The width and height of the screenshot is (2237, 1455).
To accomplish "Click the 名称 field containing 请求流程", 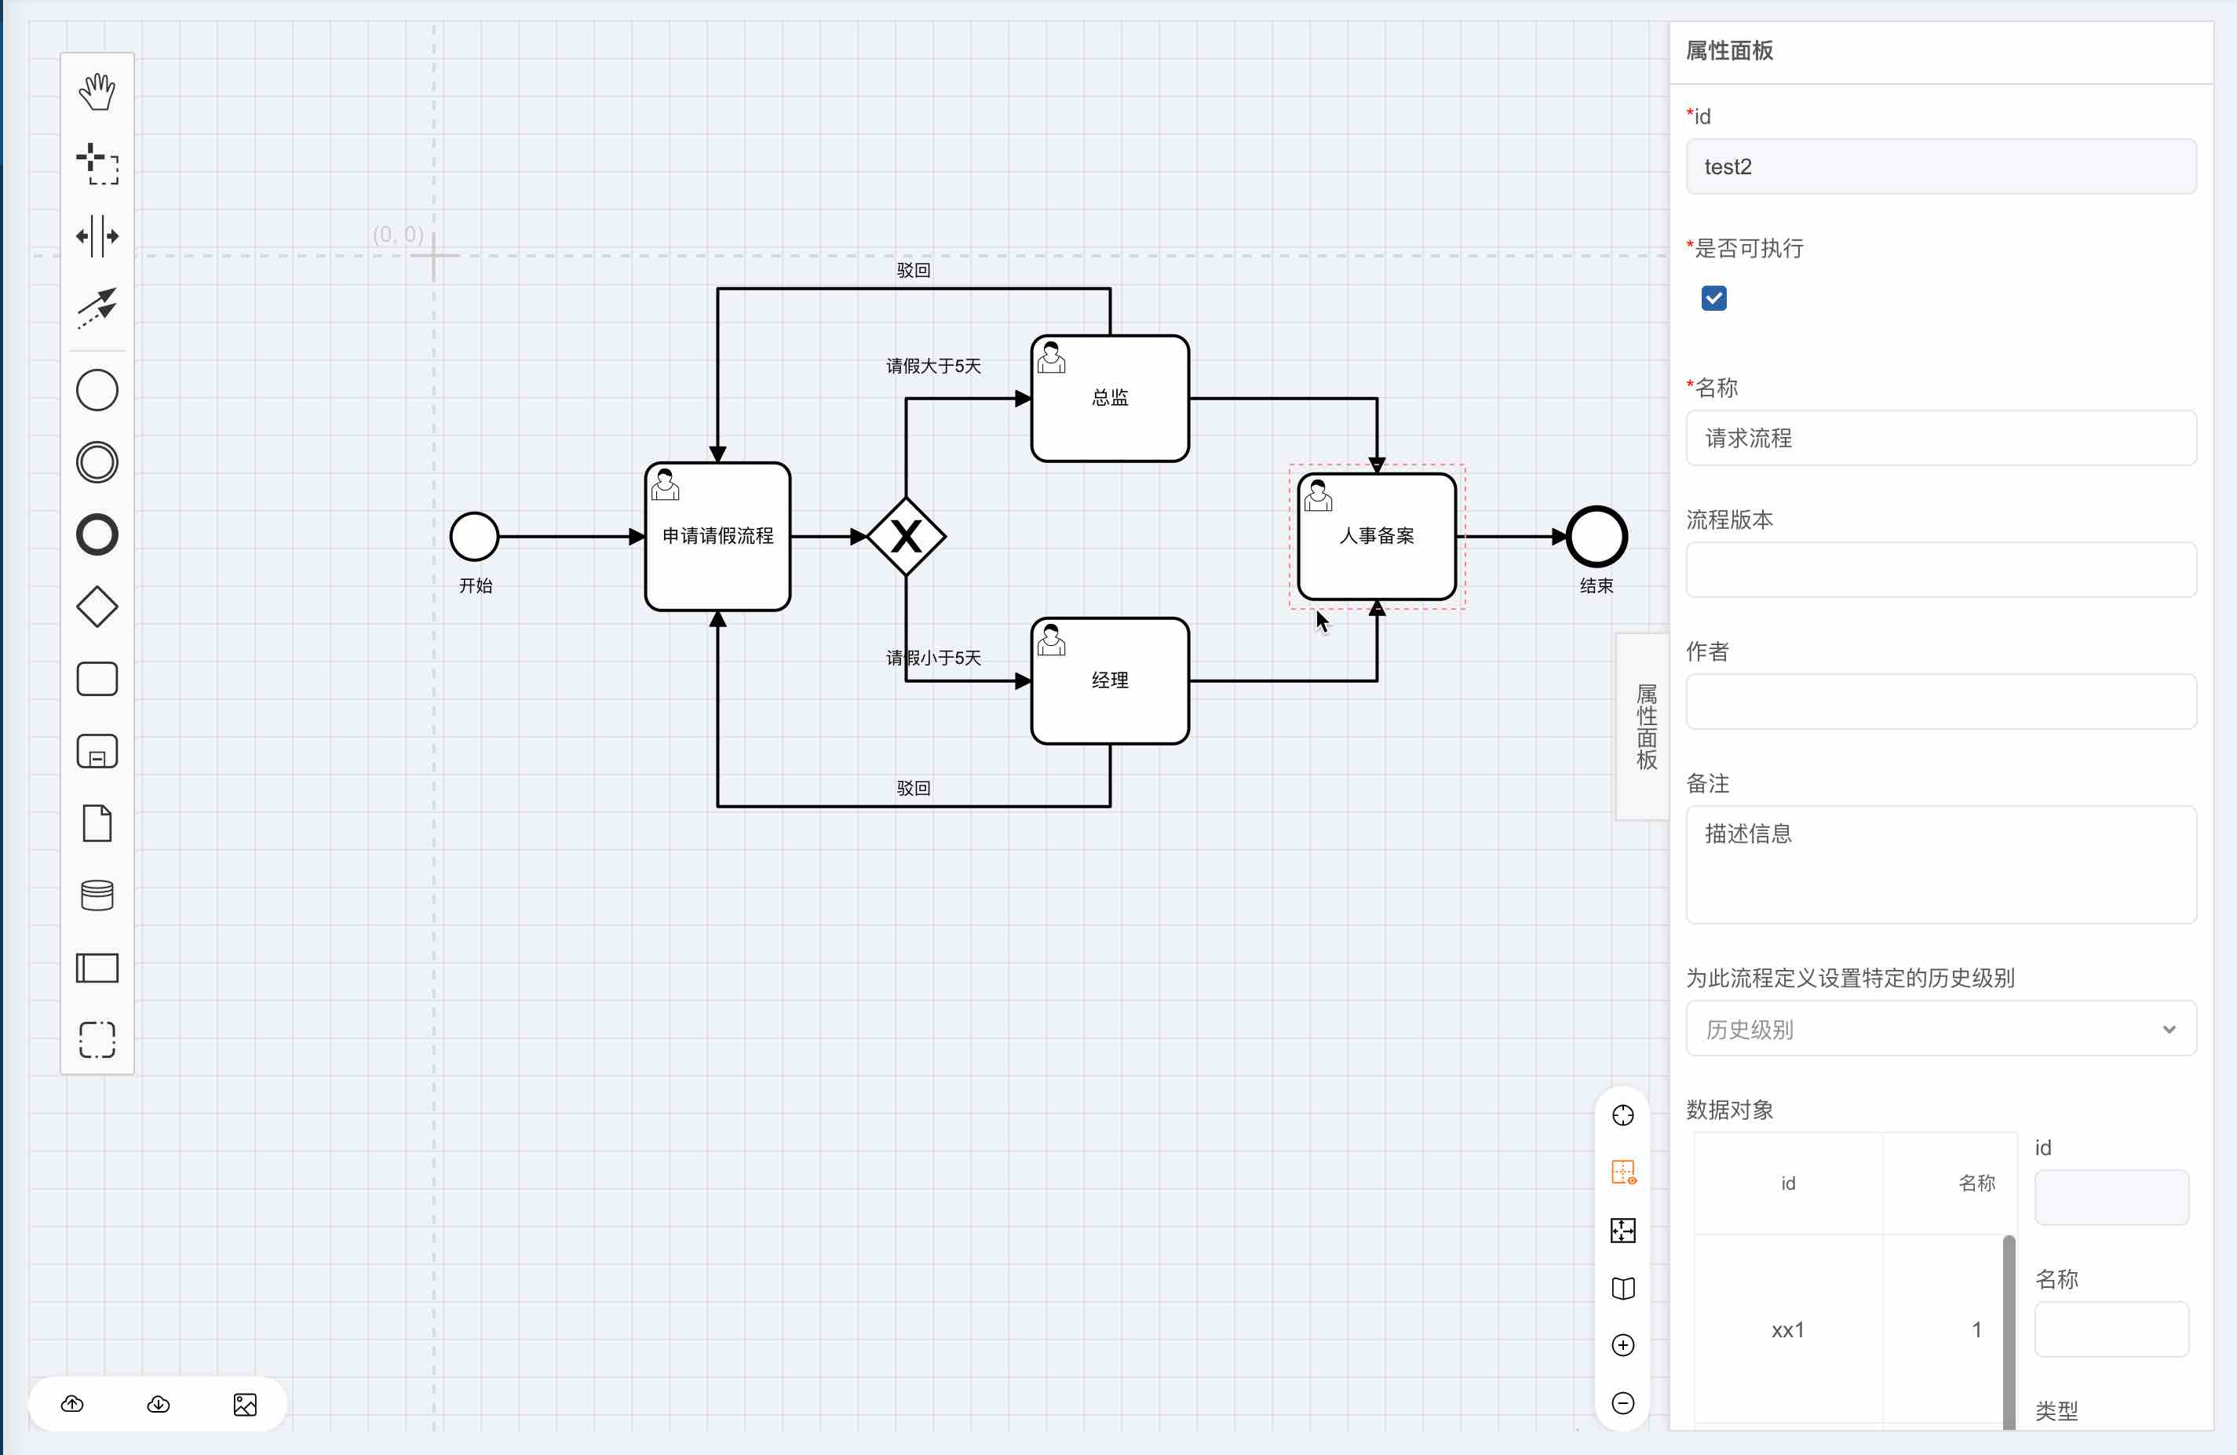I will tap(1940, 438).
